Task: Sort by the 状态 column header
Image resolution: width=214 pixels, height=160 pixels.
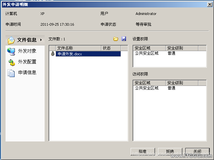Action: (x=111, y=48)
